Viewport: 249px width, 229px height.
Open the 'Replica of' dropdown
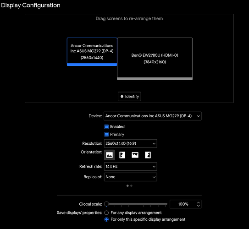(x=131, y=177)
